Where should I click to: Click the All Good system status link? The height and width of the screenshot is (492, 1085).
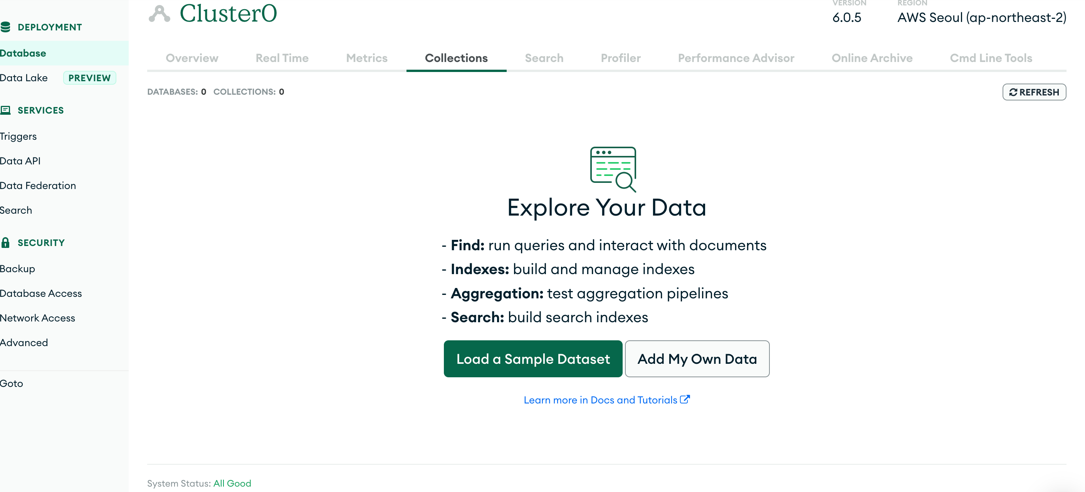click(x=232, y=483)
